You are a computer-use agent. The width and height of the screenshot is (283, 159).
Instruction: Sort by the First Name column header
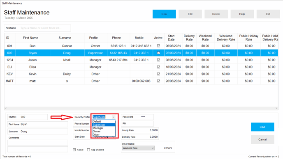point(33,38)
